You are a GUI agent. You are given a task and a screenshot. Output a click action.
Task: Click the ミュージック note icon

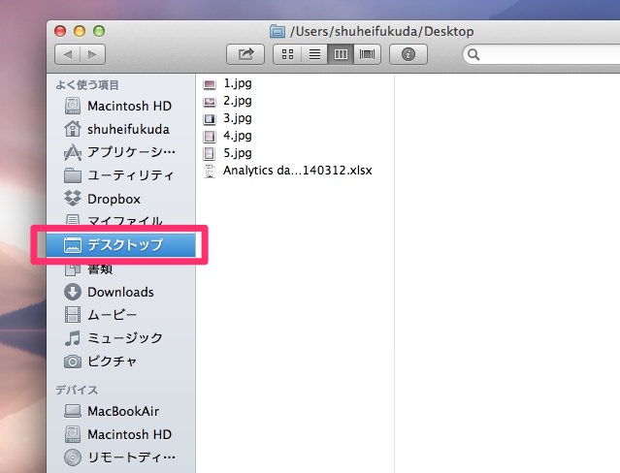73,338
